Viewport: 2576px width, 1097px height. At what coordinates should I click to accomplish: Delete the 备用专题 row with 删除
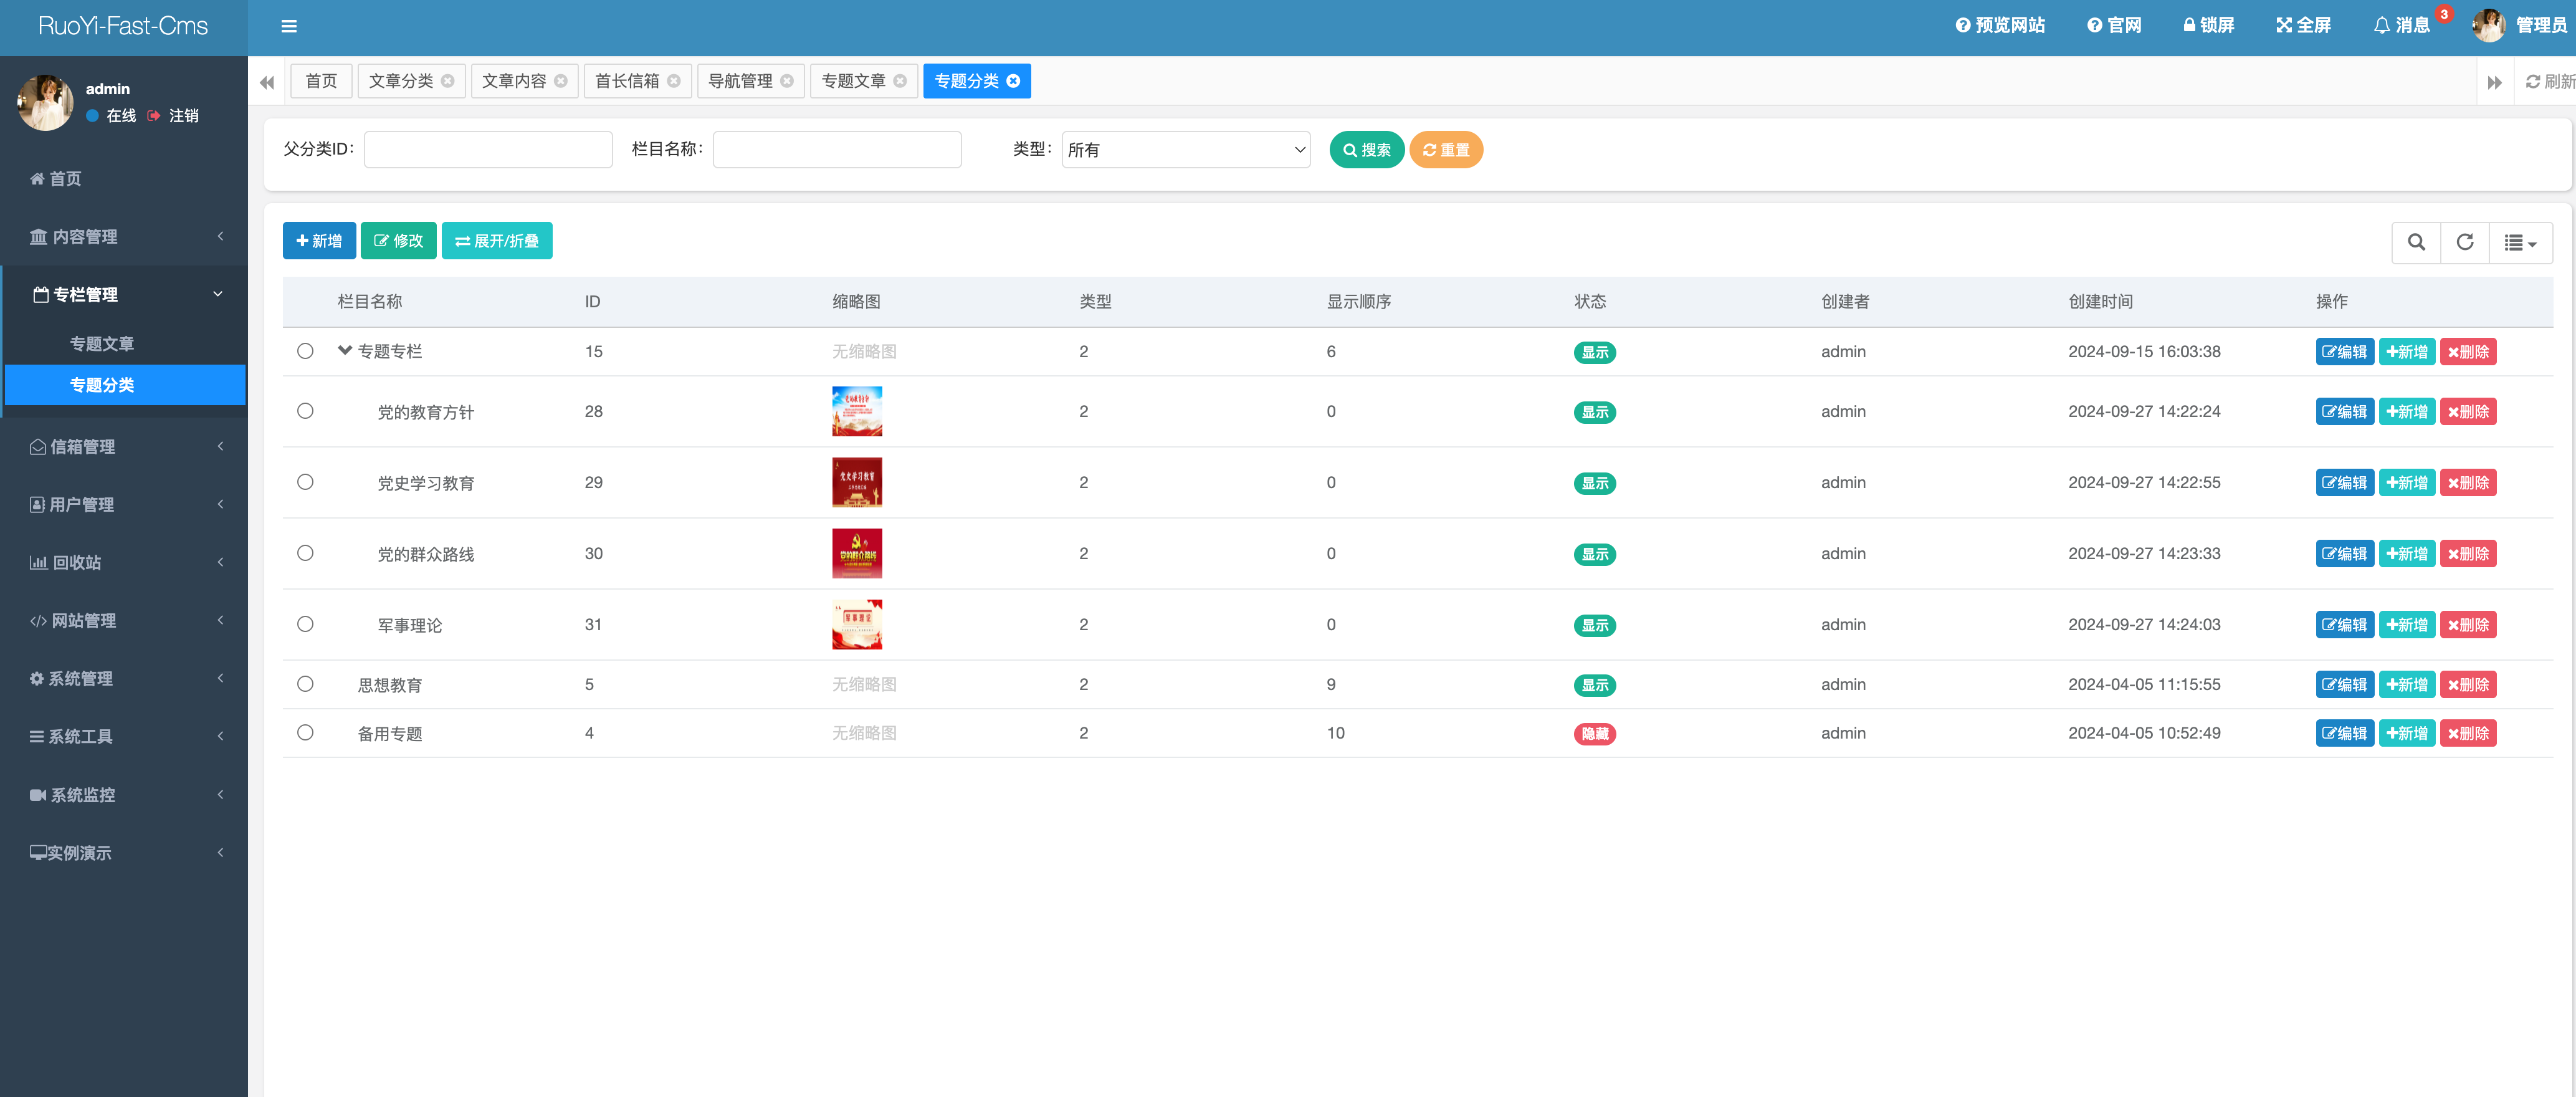(x=2468, y=733)
